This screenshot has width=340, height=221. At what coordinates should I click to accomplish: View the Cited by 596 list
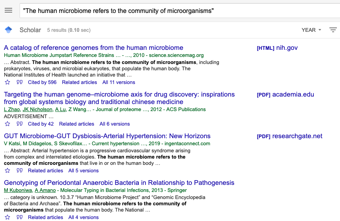click(x=42, y=82)
